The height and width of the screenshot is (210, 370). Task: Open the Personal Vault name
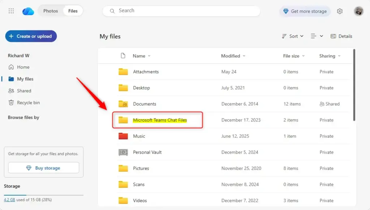pyautogui.click(x=147, y=152)
